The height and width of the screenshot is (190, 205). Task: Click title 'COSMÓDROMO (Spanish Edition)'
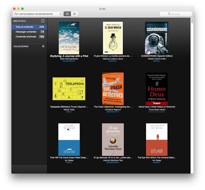point(157,56)
